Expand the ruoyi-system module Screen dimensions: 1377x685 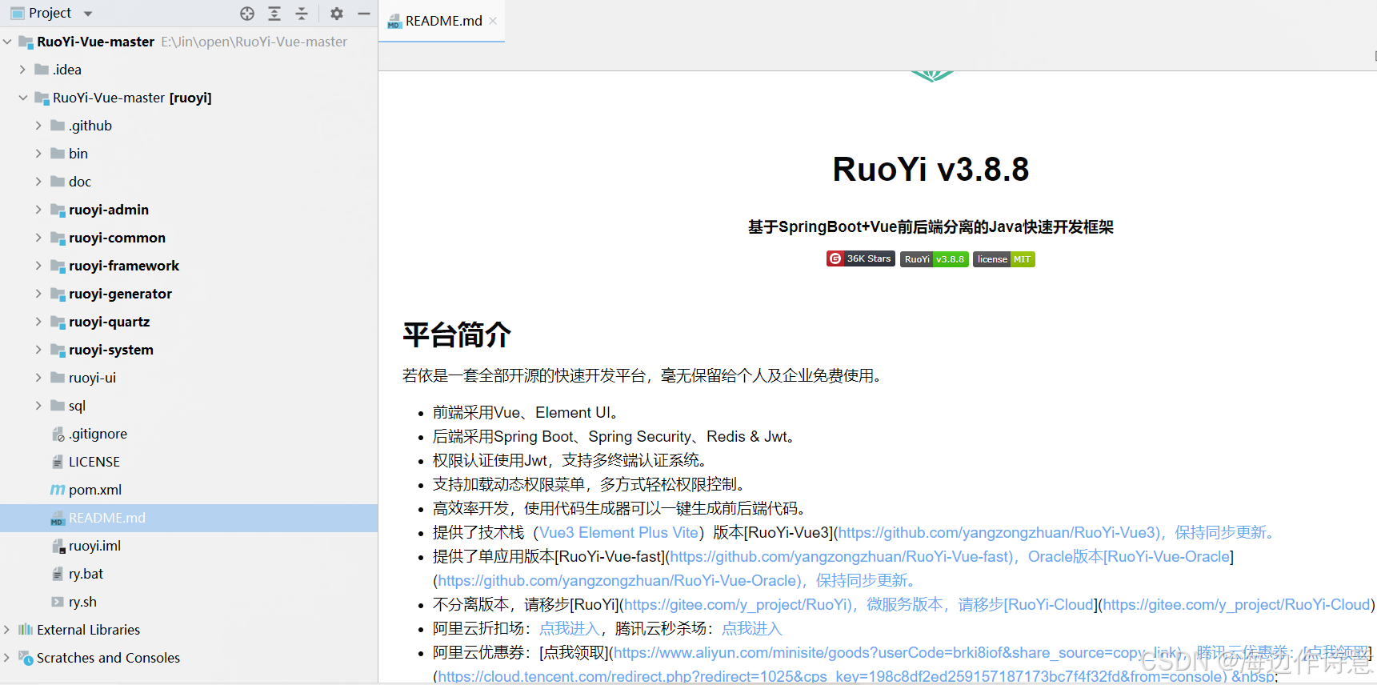coord(38,350)
